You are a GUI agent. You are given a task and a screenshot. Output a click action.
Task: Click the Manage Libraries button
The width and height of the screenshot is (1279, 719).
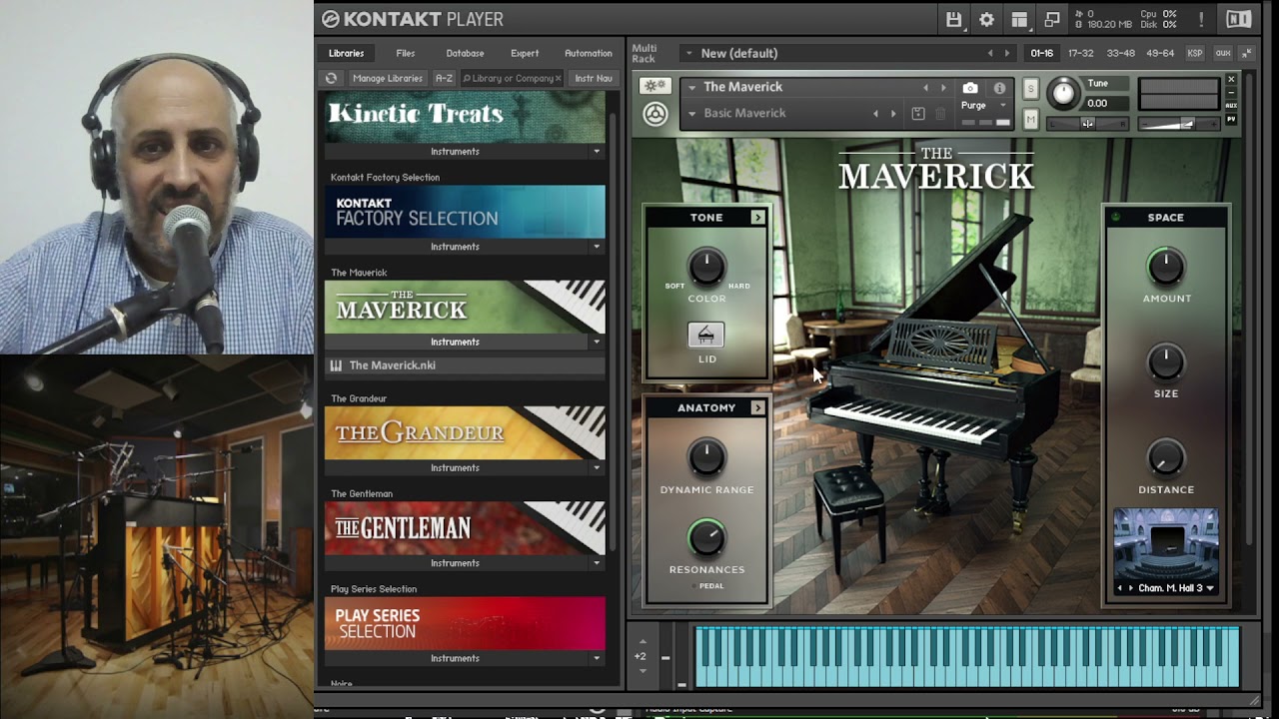388,78
